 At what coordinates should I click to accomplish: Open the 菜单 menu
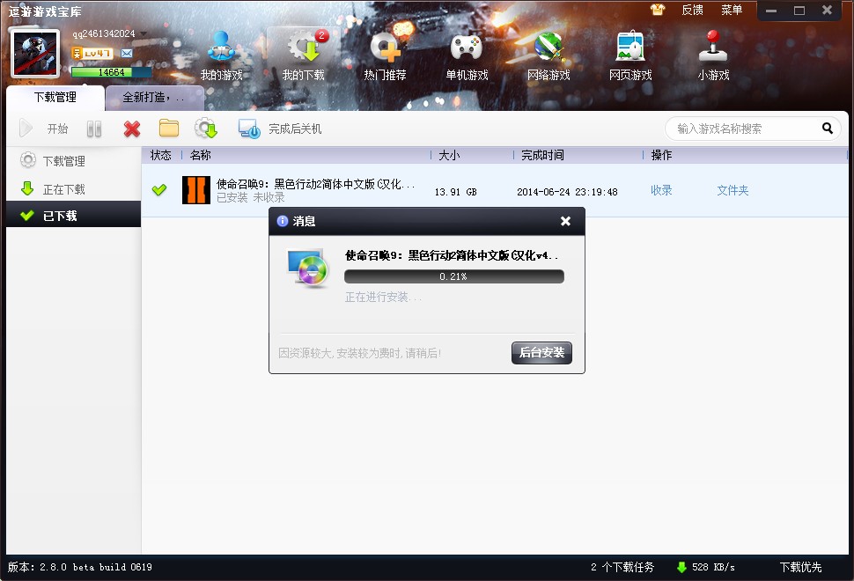coord(732,10)
